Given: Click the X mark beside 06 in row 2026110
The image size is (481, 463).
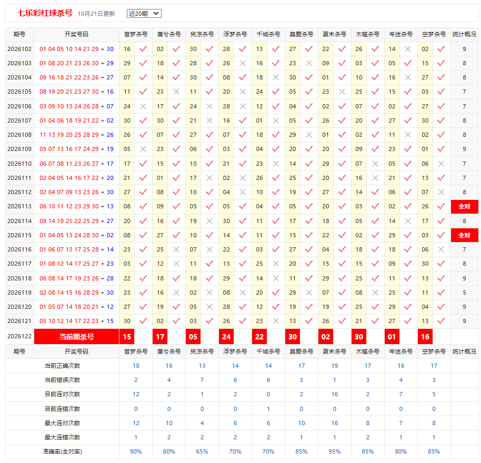Looking at the screenshot, I should [441, 164].
